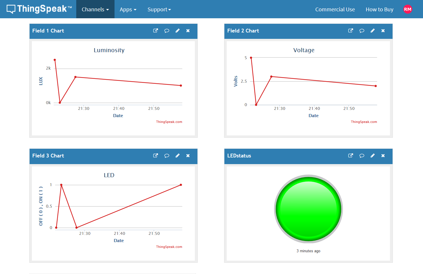Screen dimensions: 423x274
Task: Remove the LEDstatus widget
Action: (383, 156)
